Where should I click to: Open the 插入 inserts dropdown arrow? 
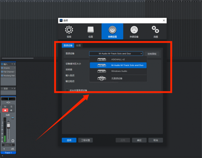click(12, 64)
